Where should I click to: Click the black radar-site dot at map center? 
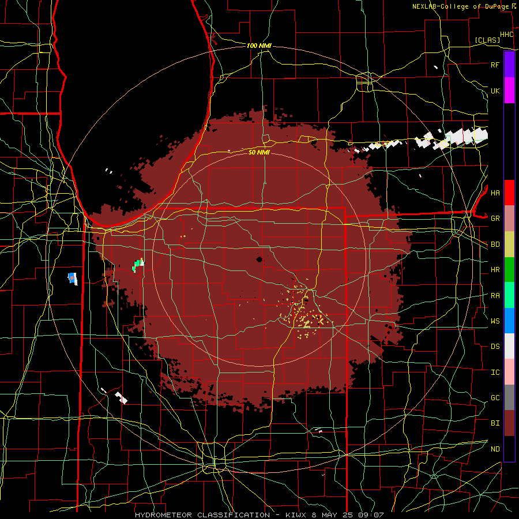click(259, 259)
